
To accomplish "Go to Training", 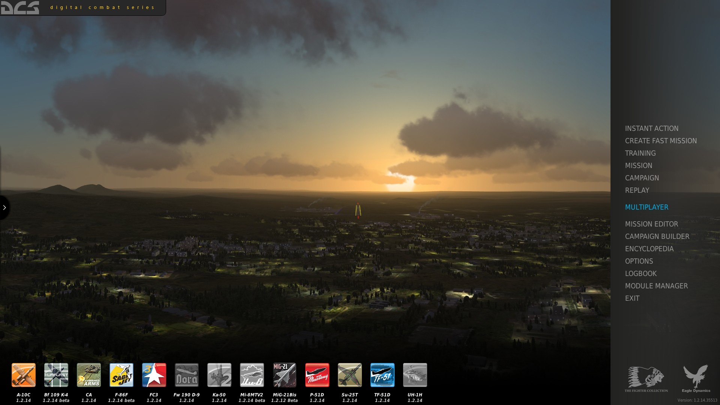I will click(x=640, y=153).
